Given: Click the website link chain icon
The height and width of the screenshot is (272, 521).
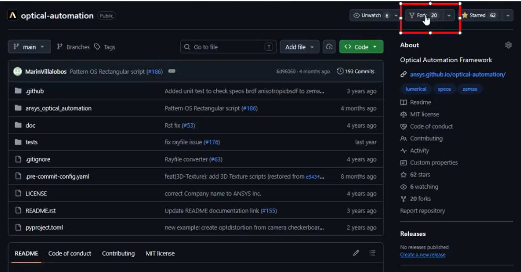Looking at the screenshot, I should pos(404,74).
